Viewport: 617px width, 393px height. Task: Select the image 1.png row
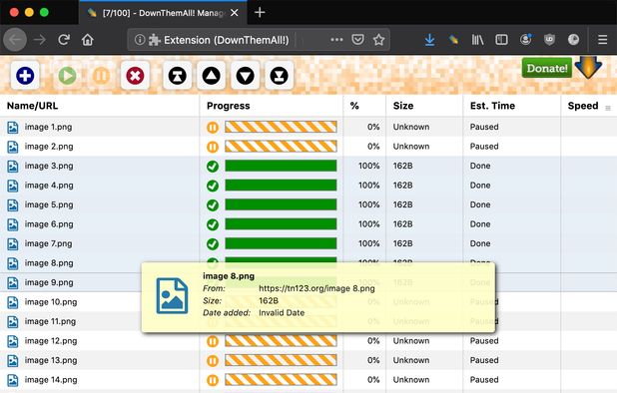tap(308, 127)
